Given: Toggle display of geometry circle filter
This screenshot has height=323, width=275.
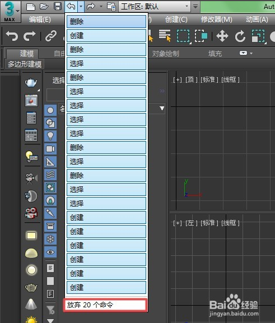Looking at the screenshot, I should pos(50,110).
